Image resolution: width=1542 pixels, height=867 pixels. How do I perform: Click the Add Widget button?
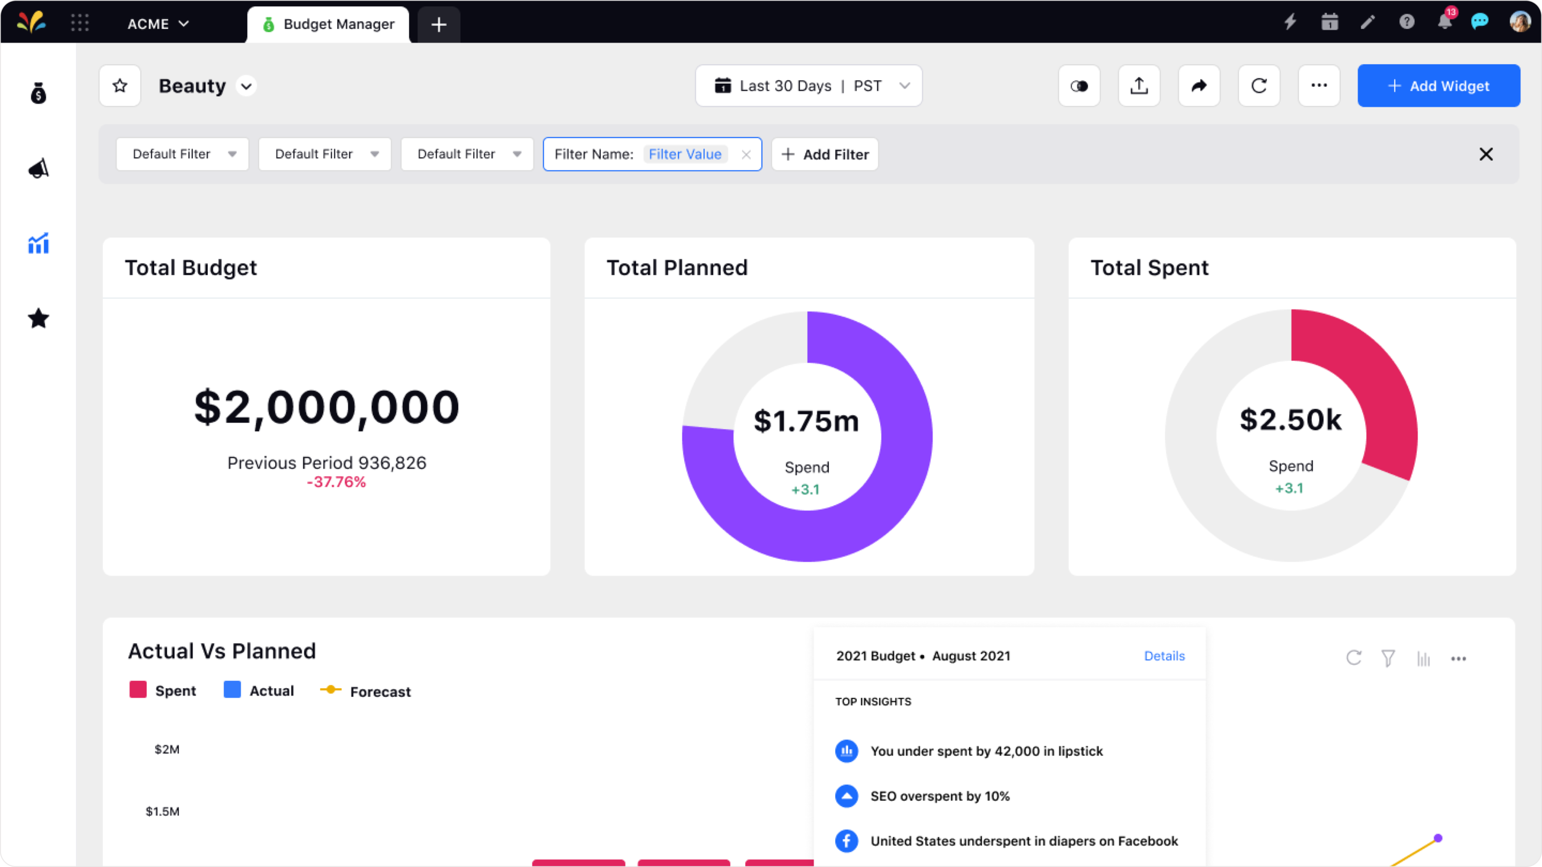click(x=1438, y=86)
